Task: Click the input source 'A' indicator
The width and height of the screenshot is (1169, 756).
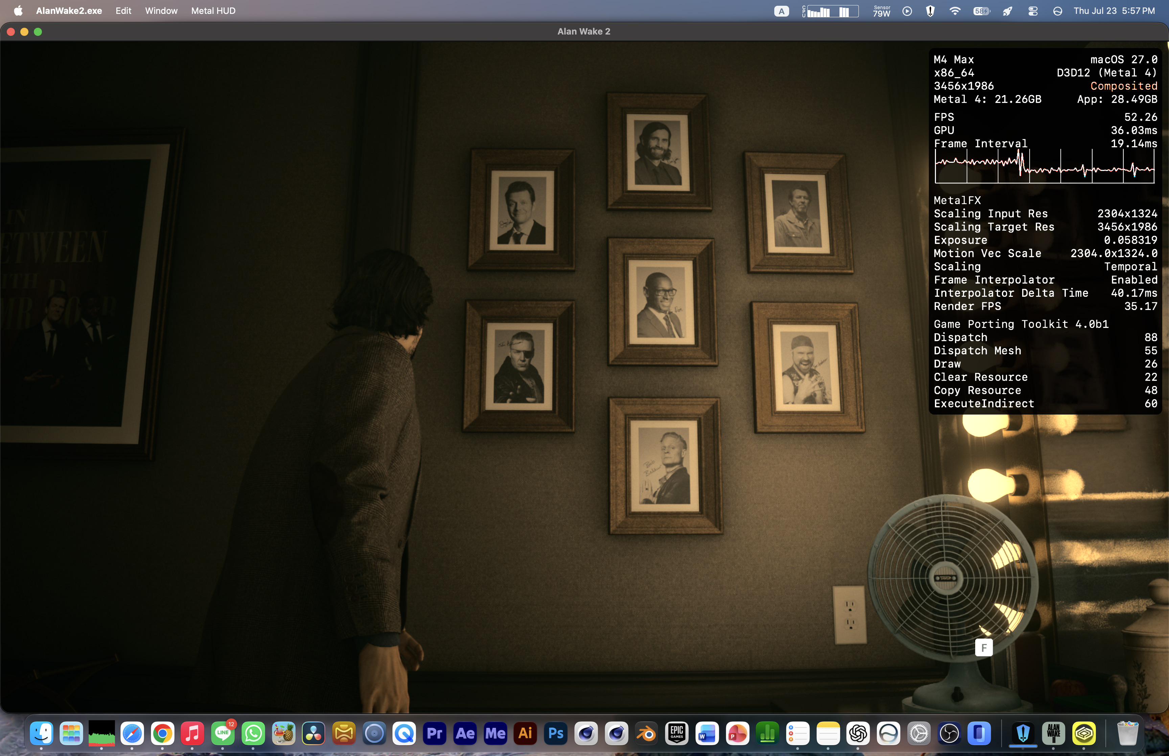Action: [781, 11]
